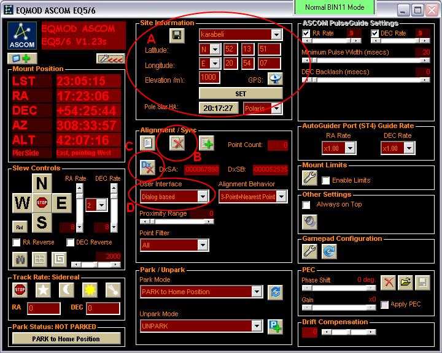Image resolution: width=442 pixels, height=353 pixels.
Task: Add an alignment point with green plus icon
Action: coord(207,143)
